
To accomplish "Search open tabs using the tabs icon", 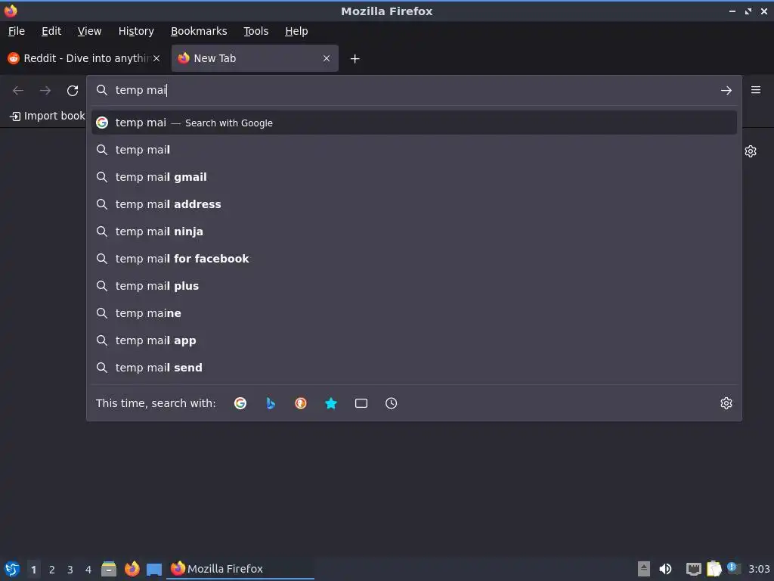I will tap(361, 403).
